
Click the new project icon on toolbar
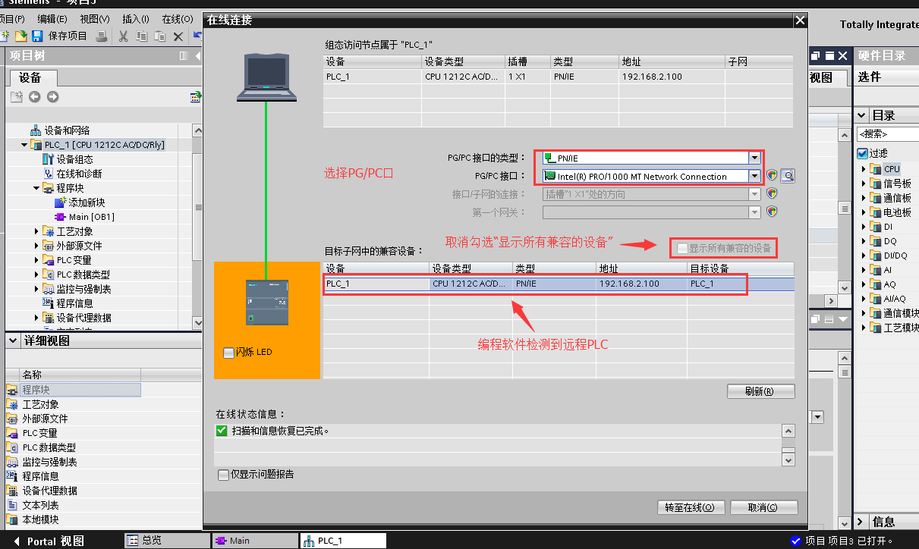pyautogui.click(x=5, y=36)
